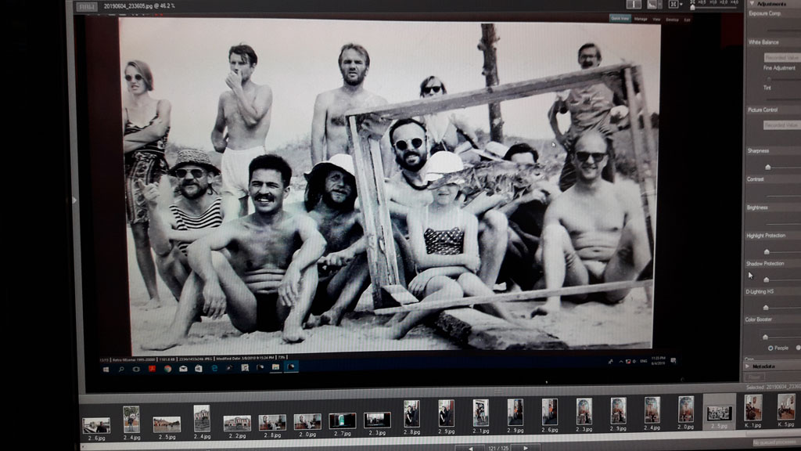
Task: Set zoom to the x0.5 preset
Action: coord(702,2)
